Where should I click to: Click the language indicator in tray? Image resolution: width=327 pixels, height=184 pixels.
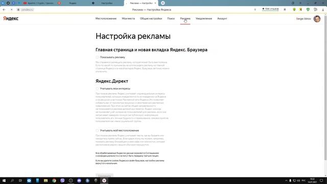click(303, 180)
